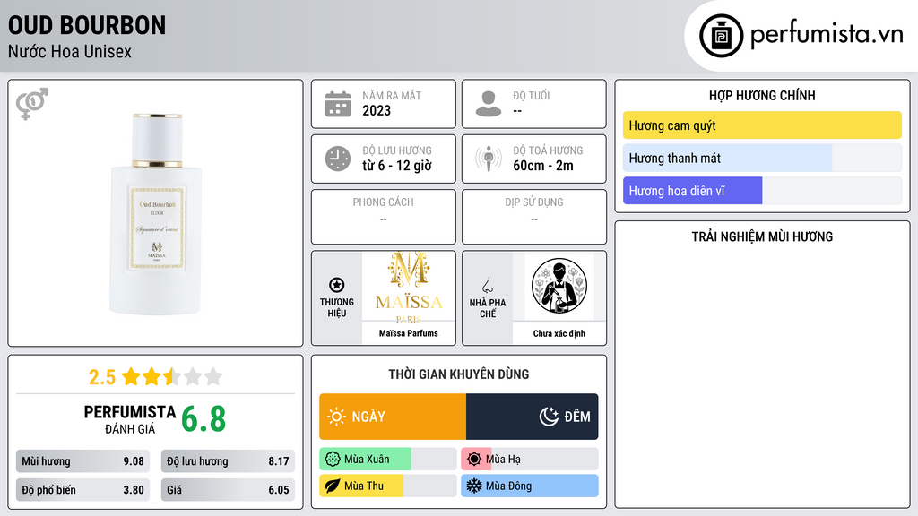The image size is (918, 516).
Task: Open the Maïssa Parfums brand link
Action: coord(409,333)
